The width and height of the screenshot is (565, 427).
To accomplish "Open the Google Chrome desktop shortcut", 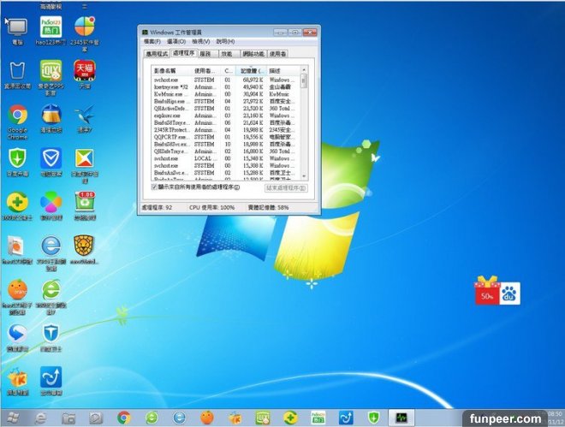I will pos(17,116).
